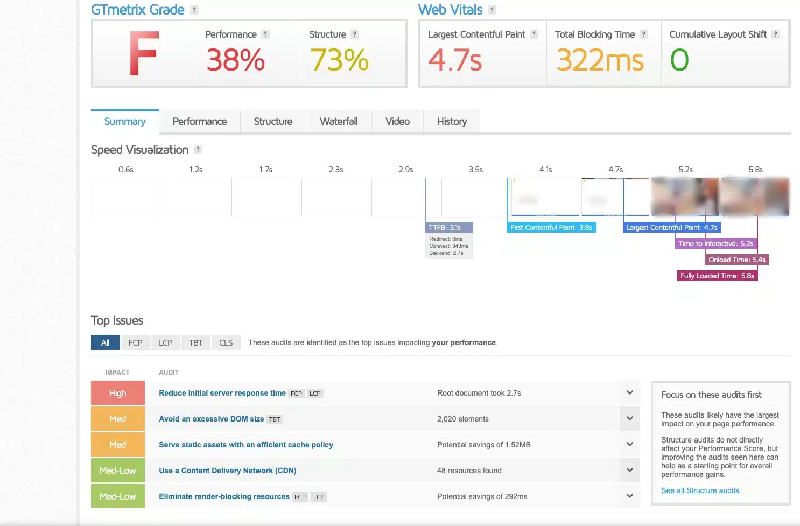Viewport: 800px width, 526px height.
Task: Expand the Use a Content Delivery Network audit
Action: click(x=629, y=471)
